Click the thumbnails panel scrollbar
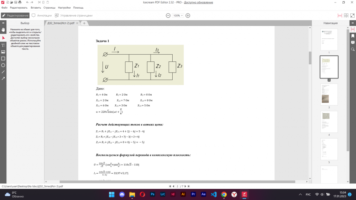The height and width of the screenshot is (200, 356). point(348,90)
